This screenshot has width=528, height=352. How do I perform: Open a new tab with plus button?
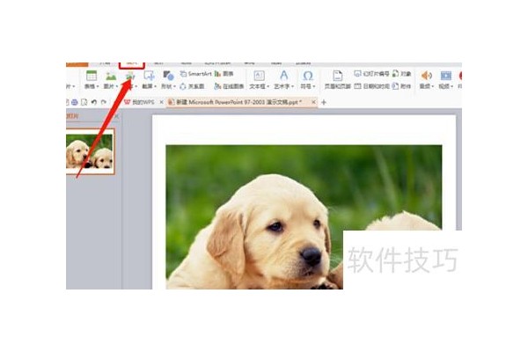coord(324,102)
